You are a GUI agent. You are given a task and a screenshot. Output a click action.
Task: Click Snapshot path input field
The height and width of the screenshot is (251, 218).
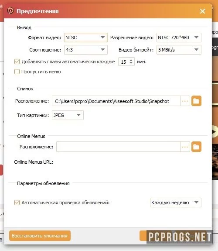116,101
